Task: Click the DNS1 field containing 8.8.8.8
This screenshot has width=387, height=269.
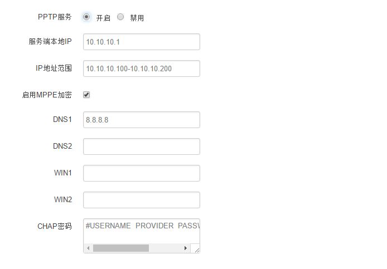Action: [141, 120]
